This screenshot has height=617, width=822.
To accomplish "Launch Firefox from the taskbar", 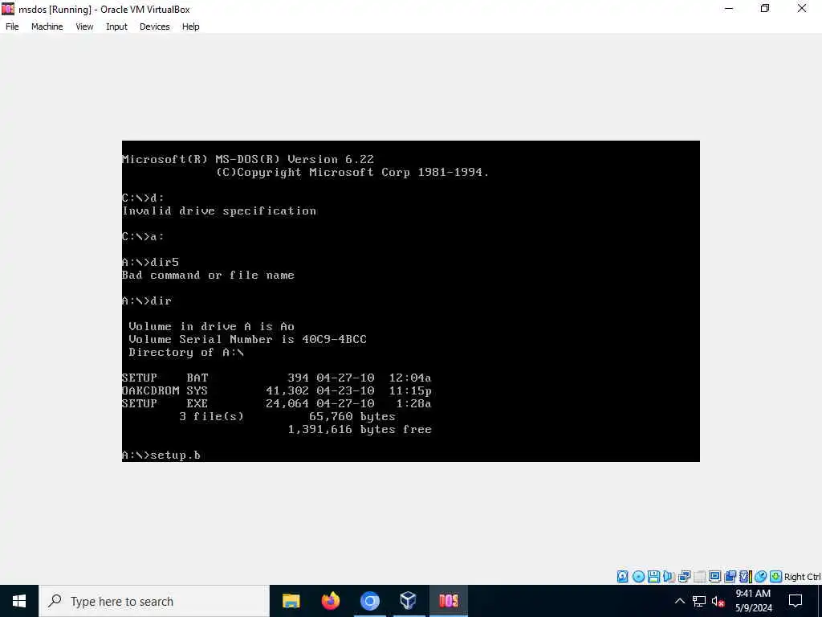I will [x=330, y=601].
